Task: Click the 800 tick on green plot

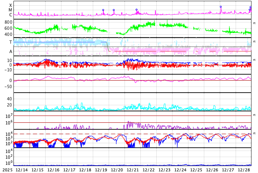Action: [x=8, y=22]
